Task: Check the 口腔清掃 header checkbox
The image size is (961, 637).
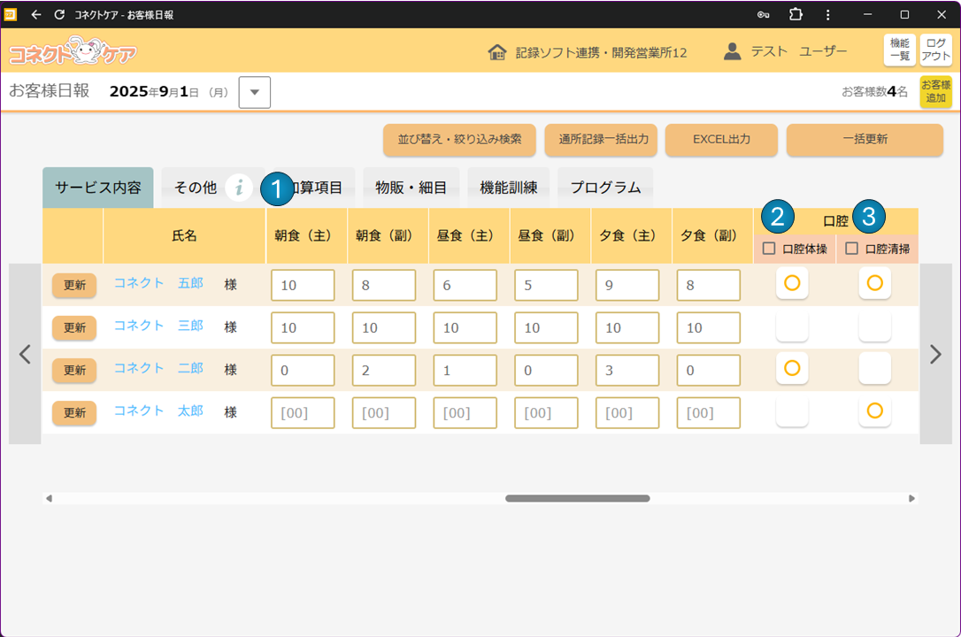Action: click(851, 249)
